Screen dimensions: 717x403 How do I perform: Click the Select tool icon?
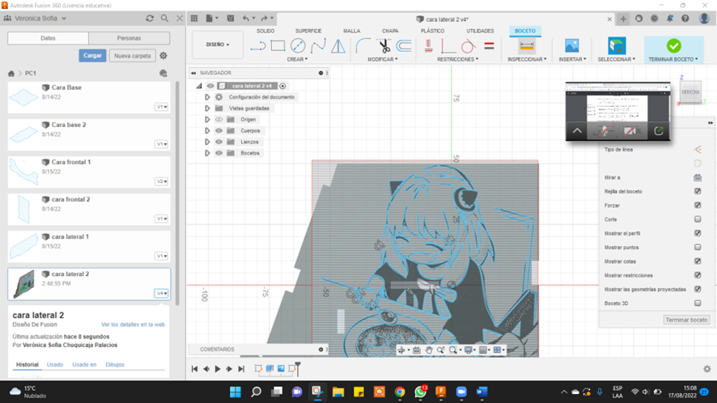(x=617, y=46)
